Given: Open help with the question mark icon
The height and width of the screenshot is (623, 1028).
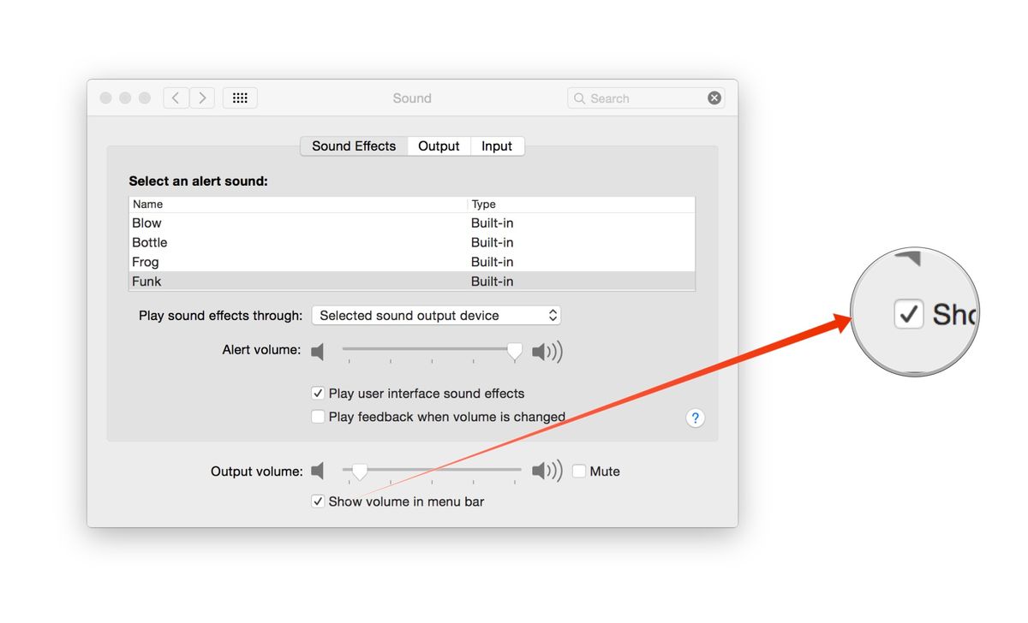Looking at the screenshot, I should point(695,418).
